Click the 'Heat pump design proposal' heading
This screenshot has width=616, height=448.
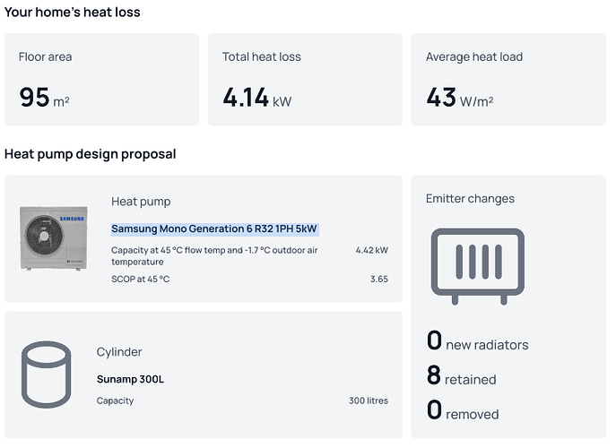pyautogui.click(x=91, y=154)
